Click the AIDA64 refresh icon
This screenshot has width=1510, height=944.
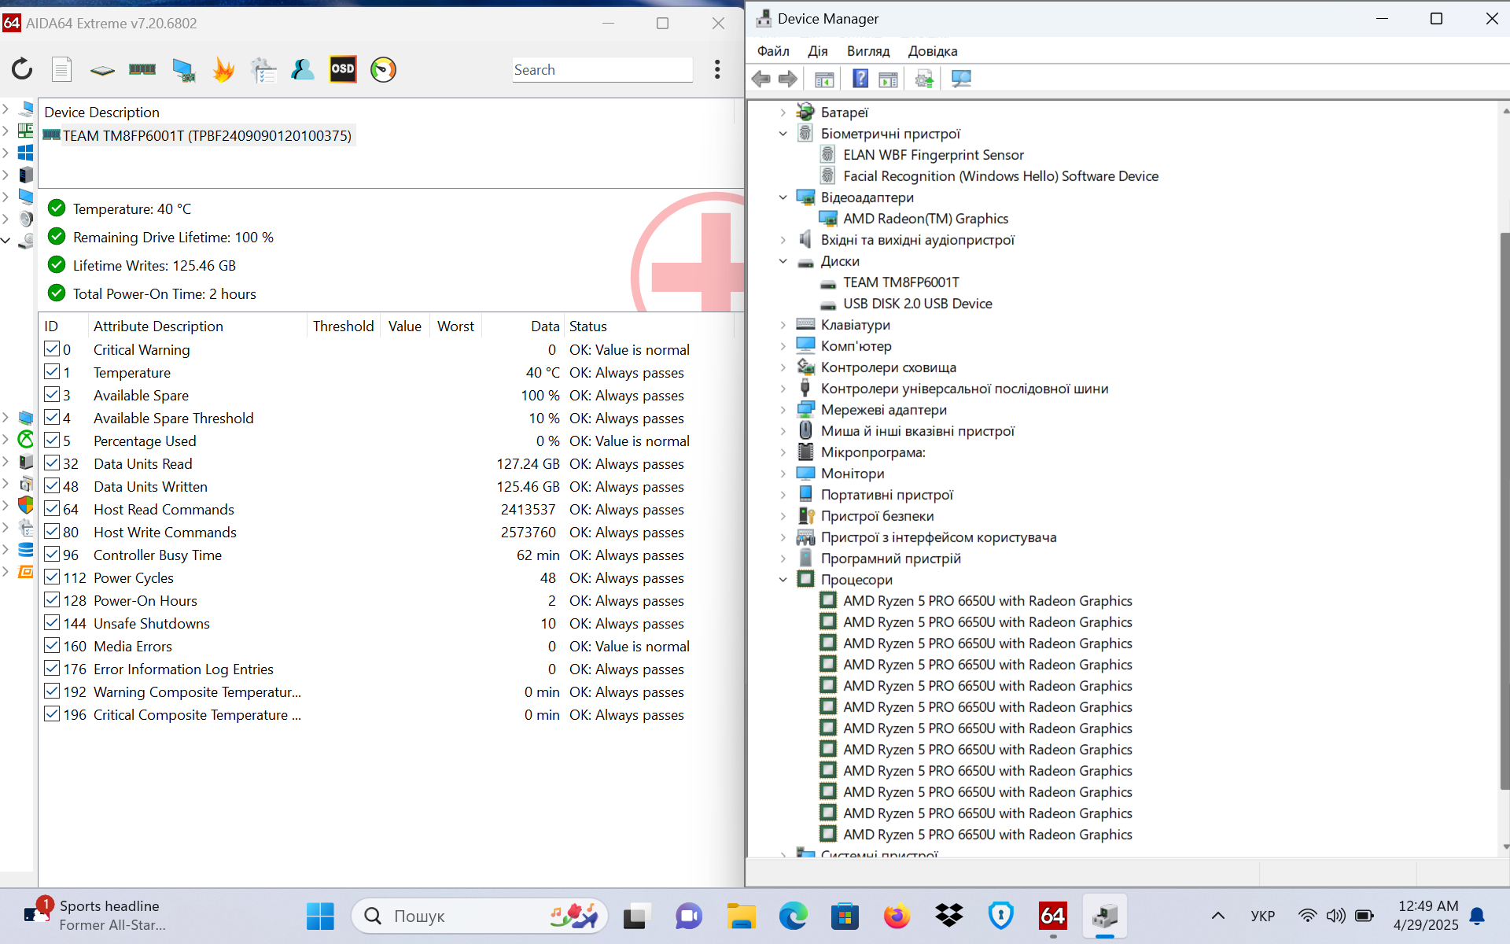click(22, 69)
